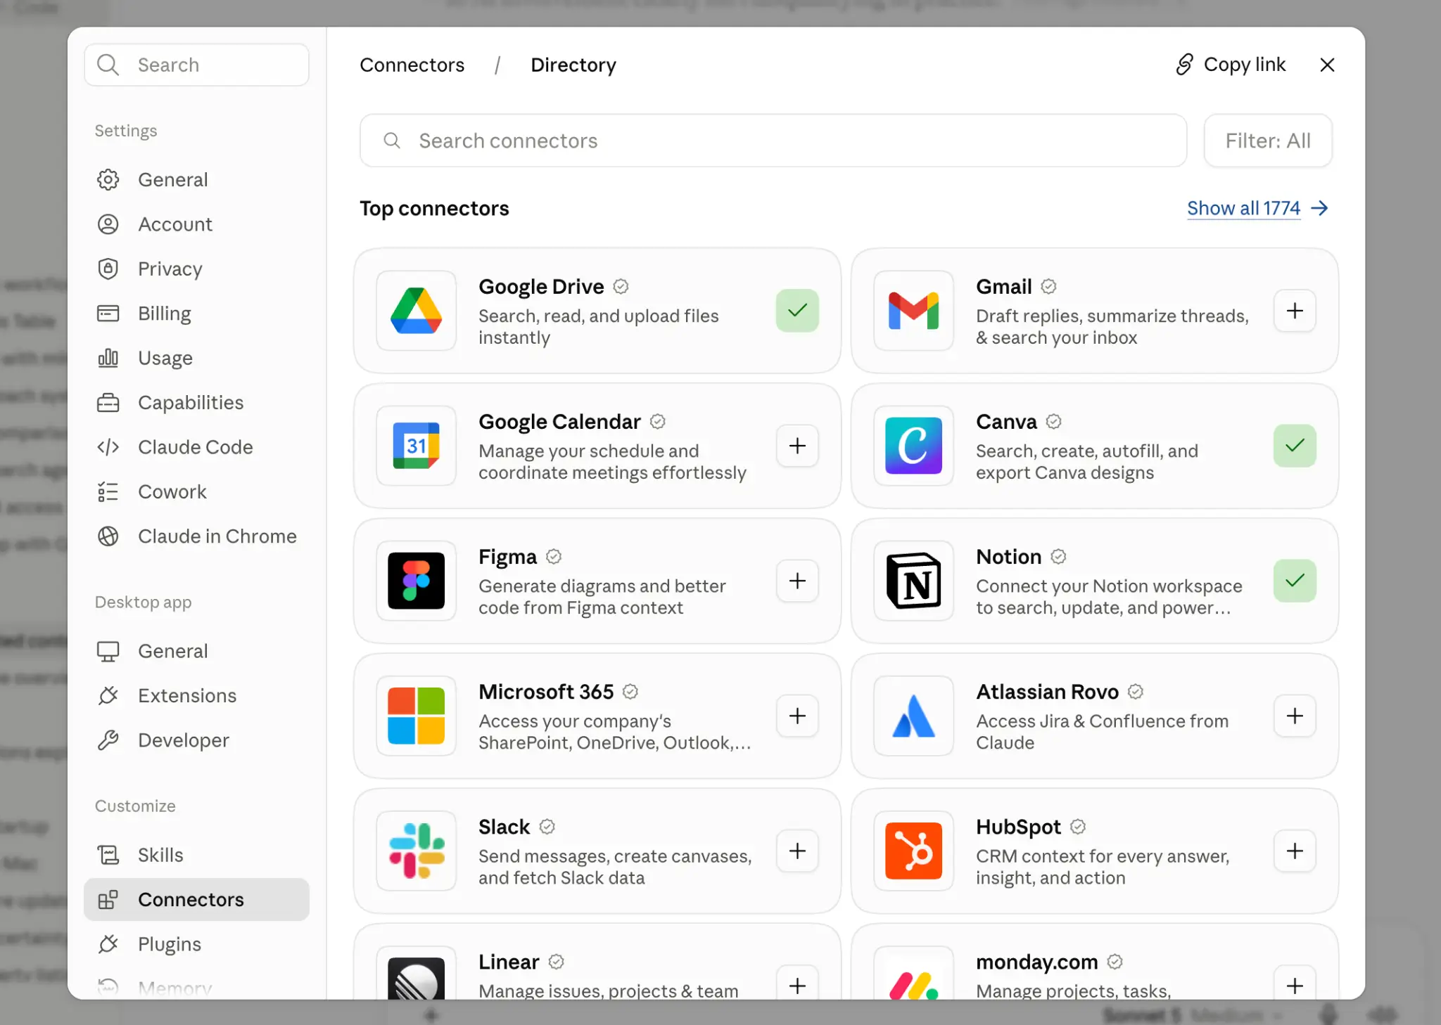
Task: Click the HubSpot logo icon
Action: coord(913,851)
